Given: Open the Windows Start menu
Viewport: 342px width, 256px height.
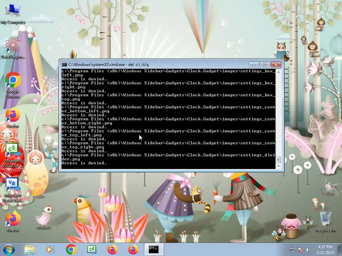Looking at the screenshot, I should pyautogui.click(x=9, y=249).
